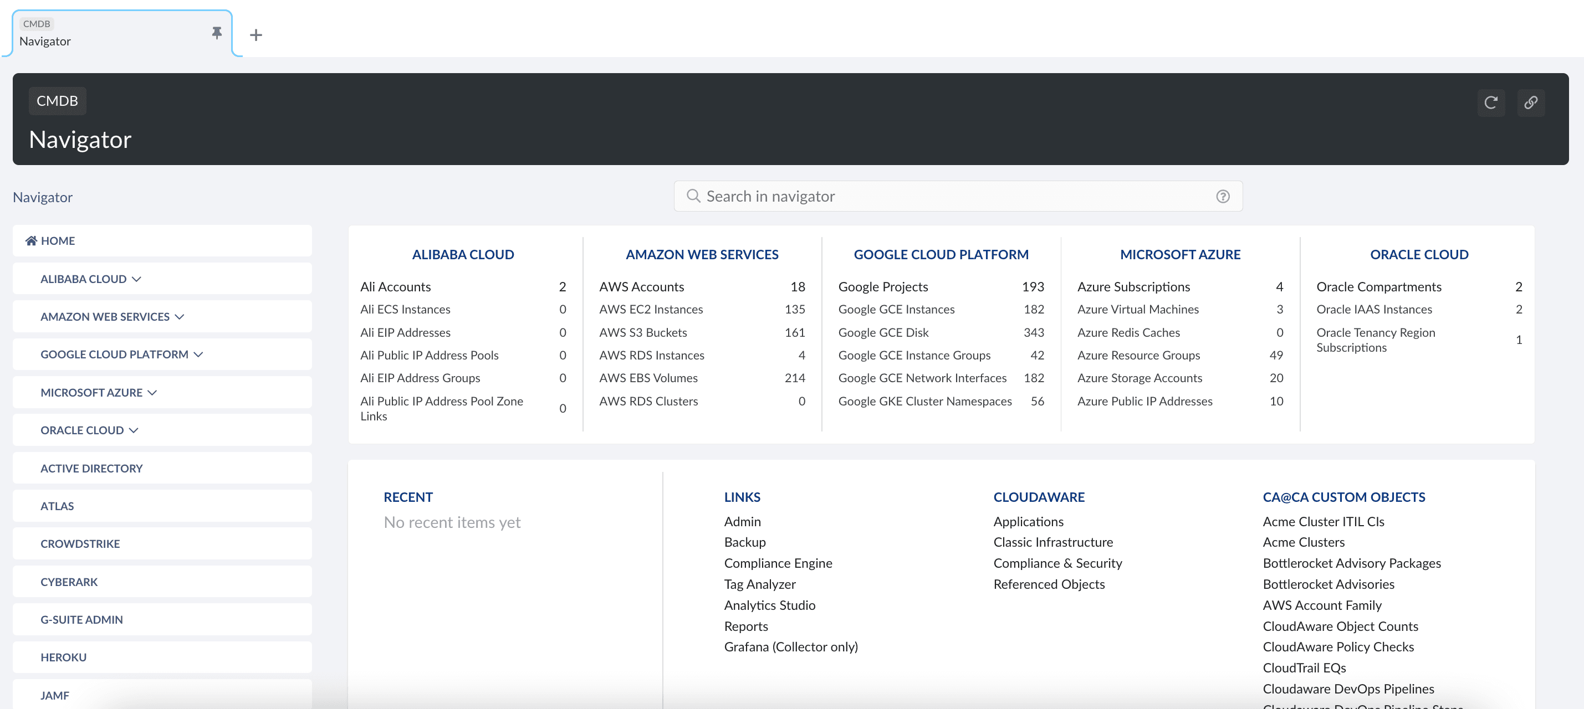Screen dimensions: 1584x709
Task: Copy page link using chain icon
Action: tap(1530, 102)
